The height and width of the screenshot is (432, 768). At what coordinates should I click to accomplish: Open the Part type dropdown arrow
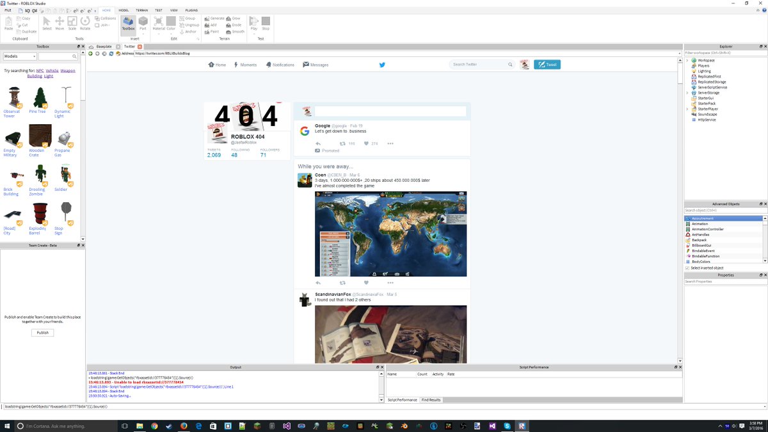(x=143, y=33)
